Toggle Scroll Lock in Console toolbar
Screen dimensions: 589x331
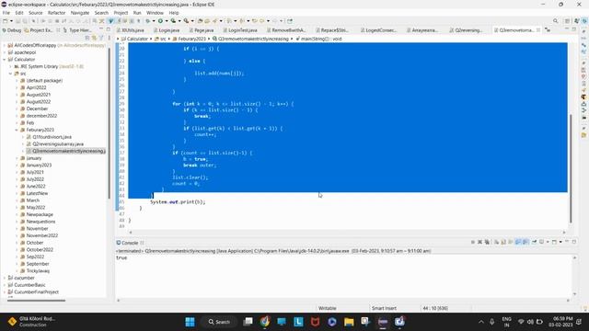503,242
